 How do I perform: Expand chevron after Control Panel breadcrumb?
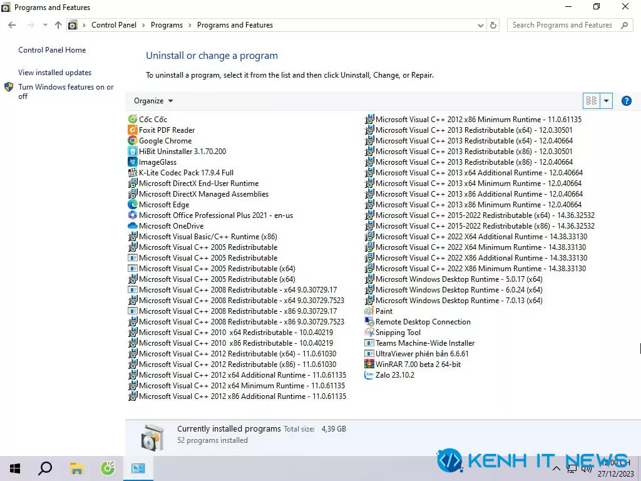click(143, 25)
